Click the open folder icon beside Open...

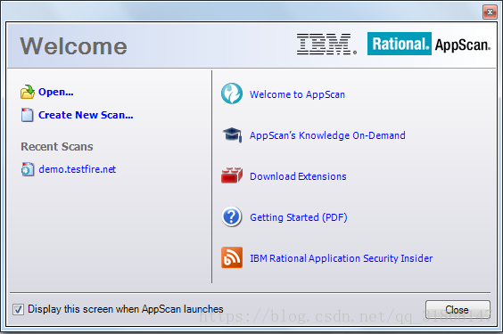[x=28, y=92]
